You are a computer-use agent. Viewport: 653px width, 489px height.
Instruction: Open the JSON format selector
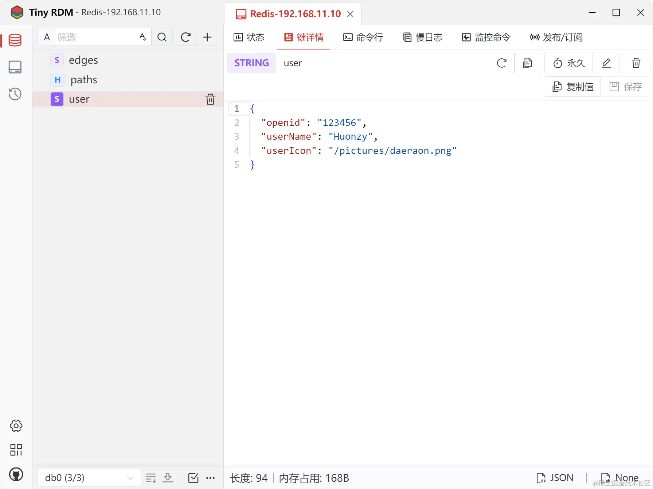pos(555,478)
